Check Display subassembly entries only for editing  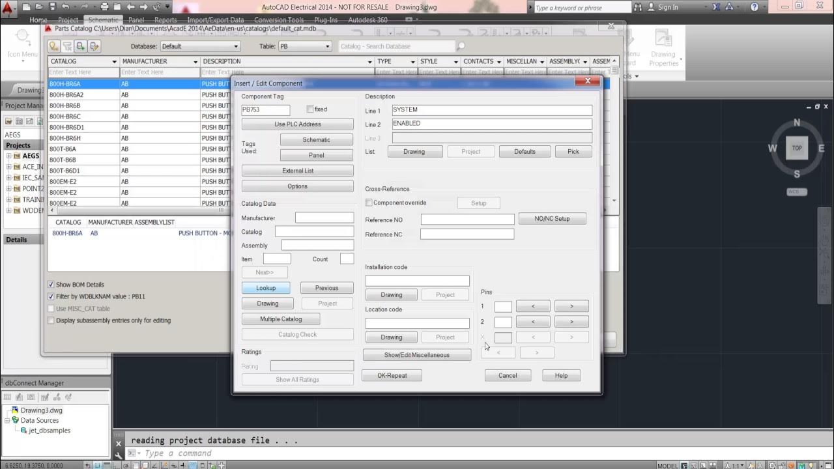(x=51, y=320)
